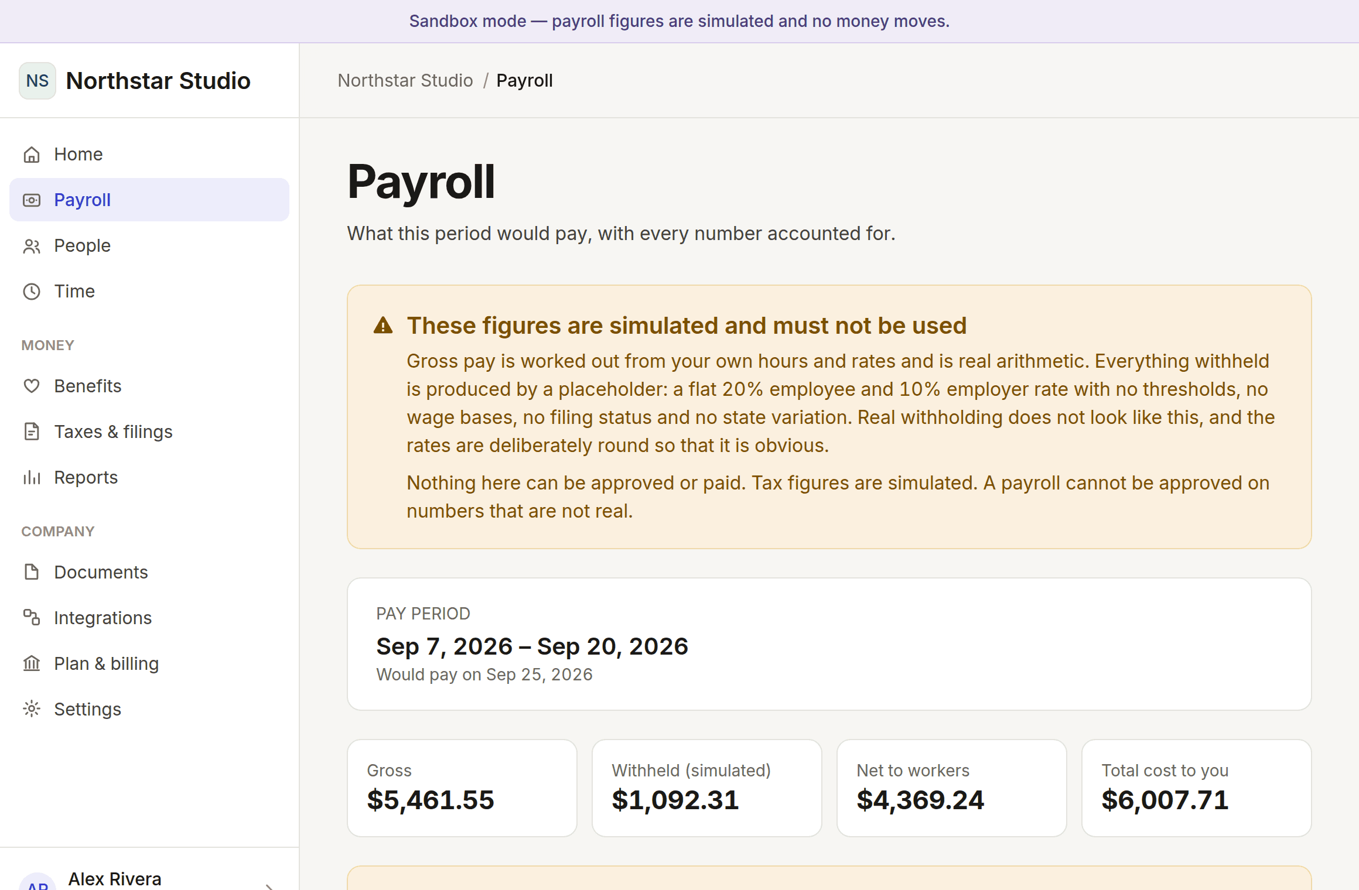Viewport: 1359px width, 890px height.
Task: Click the Withheld (simulated) $1,092.31 card
Action: pos(707,788)
